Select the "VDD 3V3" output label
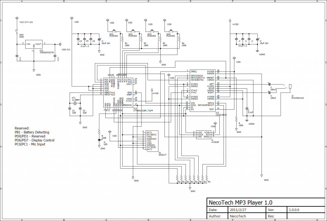Image resolution: width=327 pixels, height=221 pixels. coord(66,50)
